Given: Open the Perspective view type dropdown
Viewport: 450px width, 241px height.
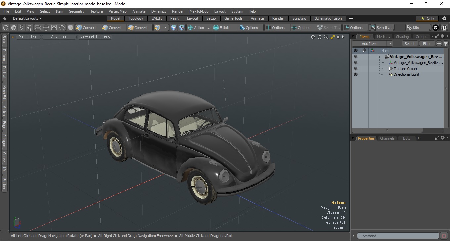Looking at the screenshot, I should [28, 37].
